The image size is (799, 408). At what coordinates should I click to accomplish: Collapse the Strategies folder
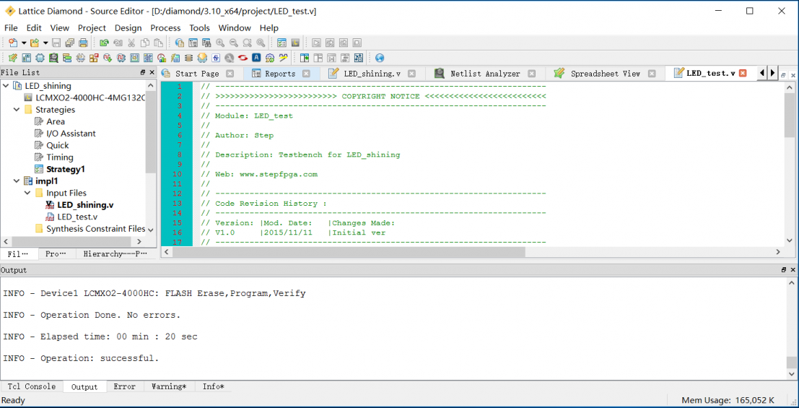(x=17, y=110)
